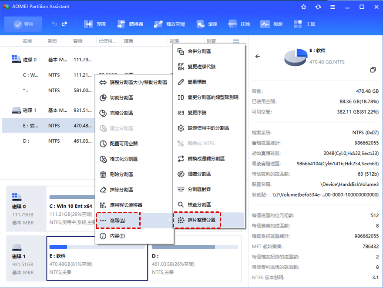Select the 磁碟 1 row in disk list

[x=48, y=111]
